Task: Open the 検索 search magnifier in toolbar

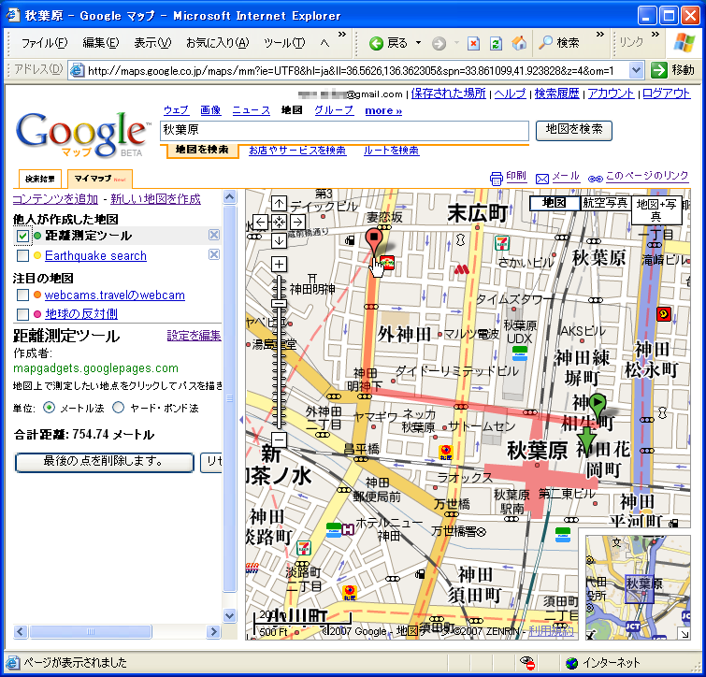Action: pos(559,43)
